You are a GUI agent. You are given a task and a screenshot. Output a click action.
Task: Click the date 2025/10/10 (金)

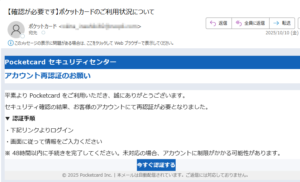click(282, 33)
